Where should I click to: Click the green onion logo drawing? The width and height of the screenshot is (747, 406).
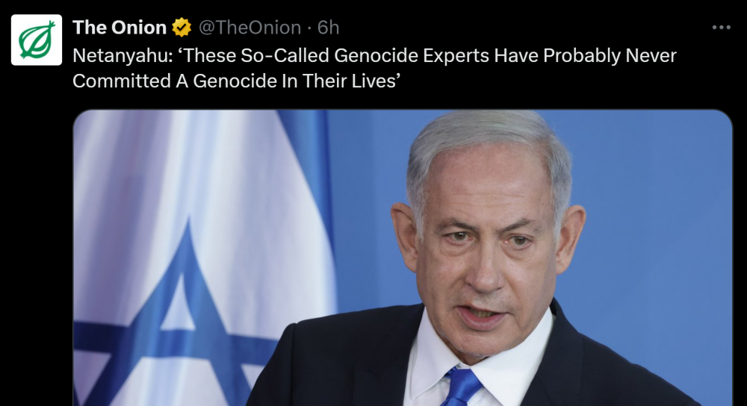tap(37, 40)
